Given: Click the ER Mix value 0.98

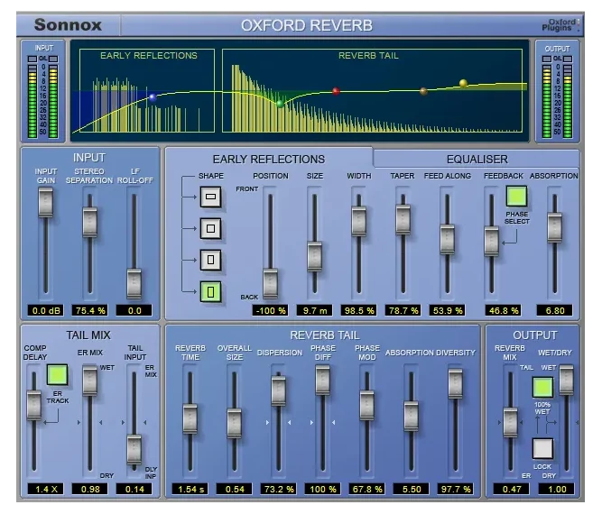Looking at the screenshot, I should pos(90,489).
